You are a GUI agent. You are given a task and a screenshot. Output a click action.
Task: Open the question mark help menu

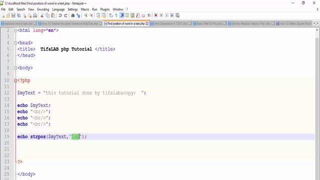(x=127, y=9)
